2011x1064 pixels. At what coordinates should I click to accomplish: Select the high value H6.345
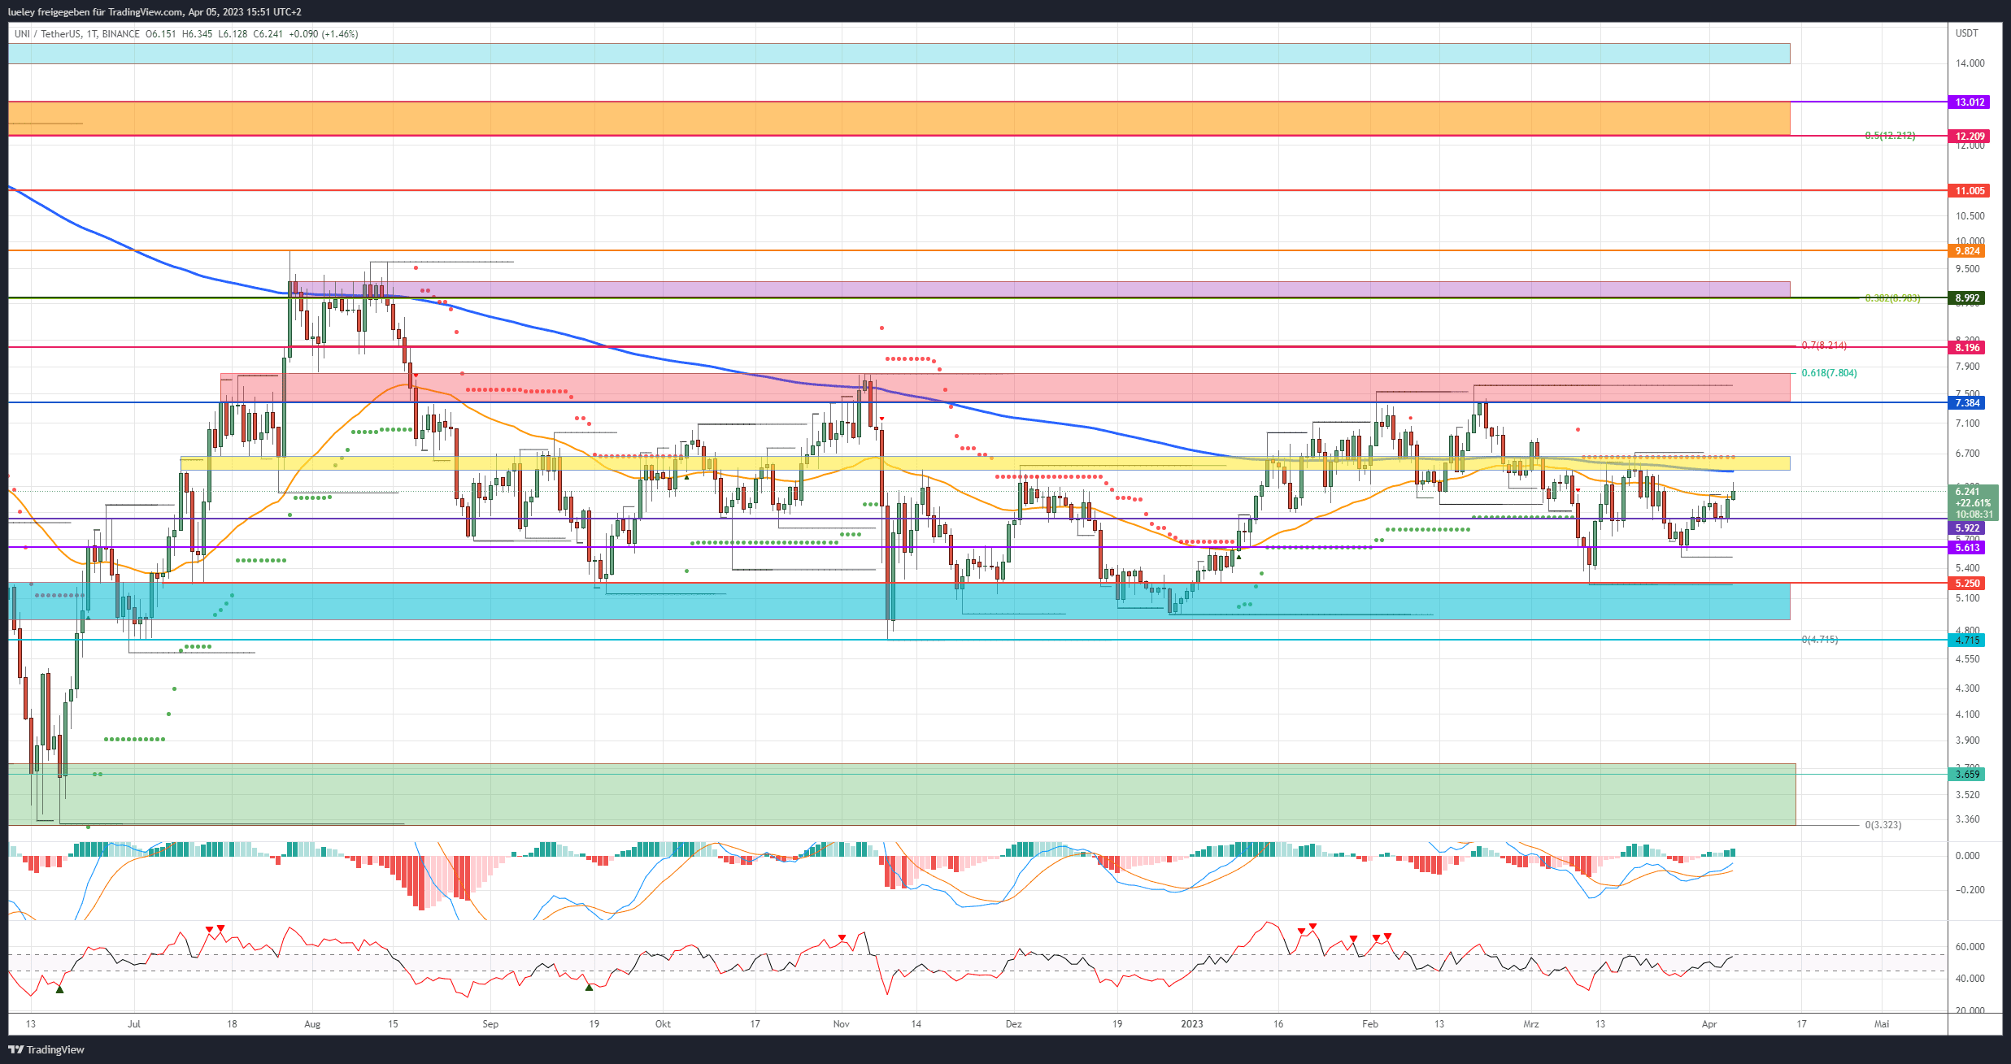[x=197, y=34]
